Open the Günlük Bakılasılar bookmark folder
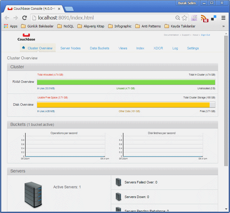230x213 pixels. pos(37,26)
